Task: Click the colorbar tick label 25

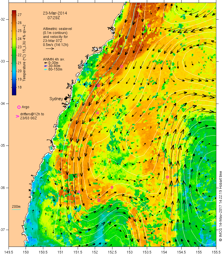Action: tap(20, 31)
